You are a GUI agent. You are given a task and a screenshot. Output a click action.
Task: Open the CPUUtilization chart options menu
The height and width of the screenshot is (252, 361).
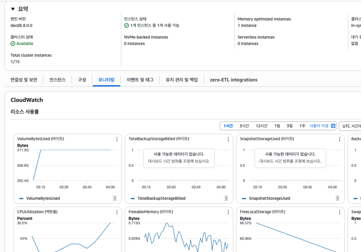(x=117, y=212)
